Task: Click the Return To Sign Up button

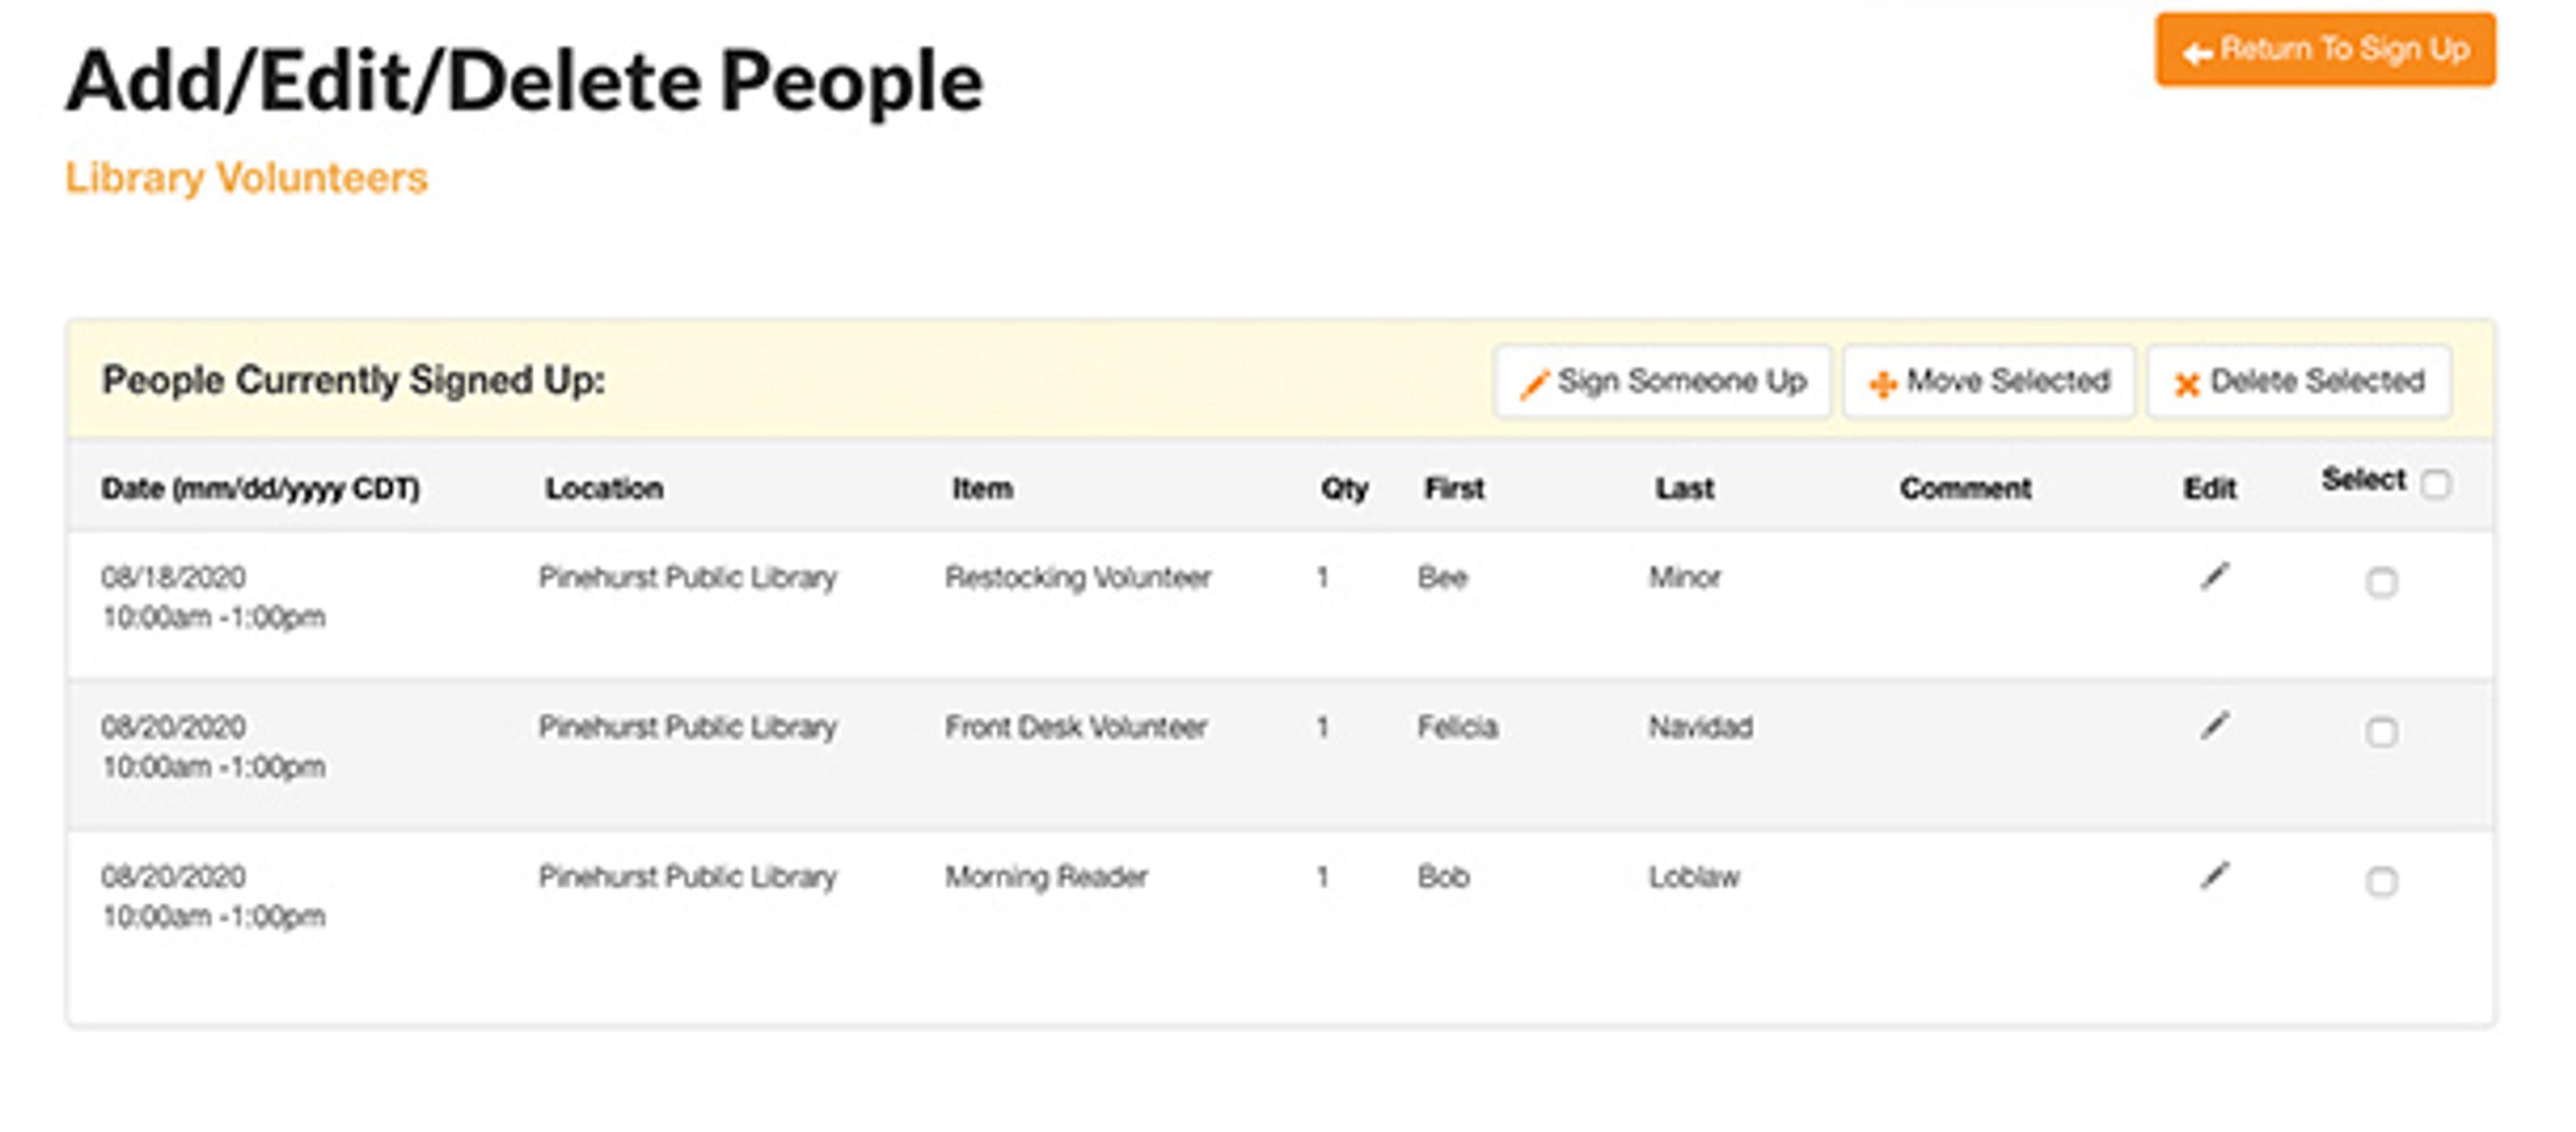Action: [2324, 50]
